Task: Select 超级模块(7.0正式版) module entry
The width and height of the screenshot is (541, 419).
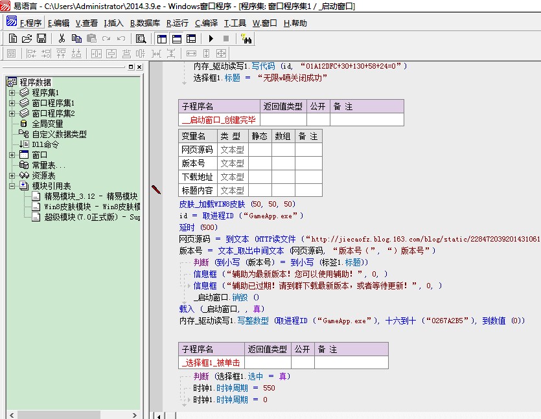Action: click(x=92, y=217)
